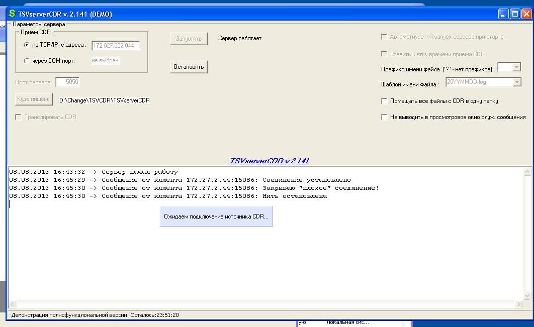Toggle the 'Транслировать CDR' checkbox
This screenshot has width=534, height=327.
[x=19, y=117]
